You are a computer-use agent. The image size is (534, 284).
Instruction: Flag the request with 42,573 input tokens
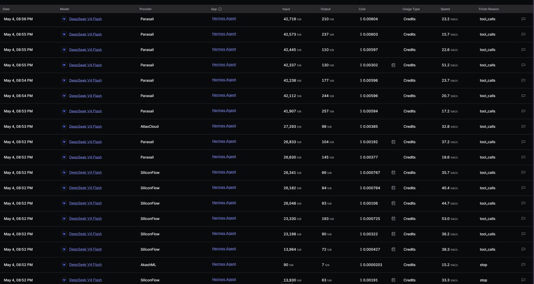coord(523,34)
